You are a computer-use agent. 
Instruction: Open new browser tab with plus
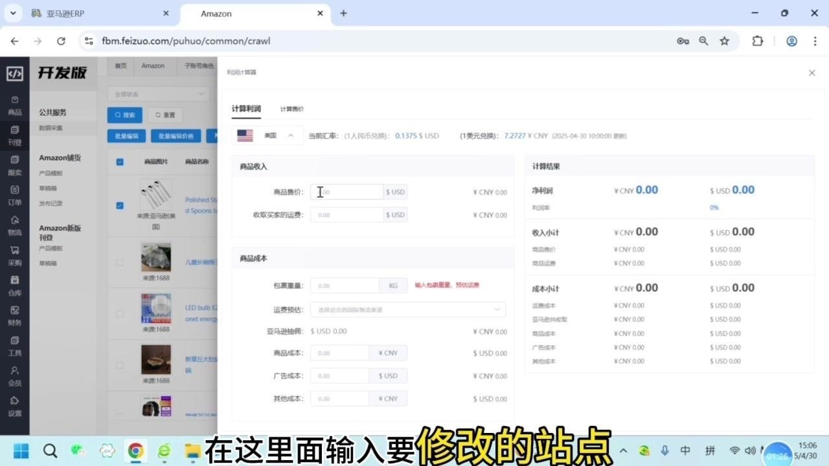point(343,13)
